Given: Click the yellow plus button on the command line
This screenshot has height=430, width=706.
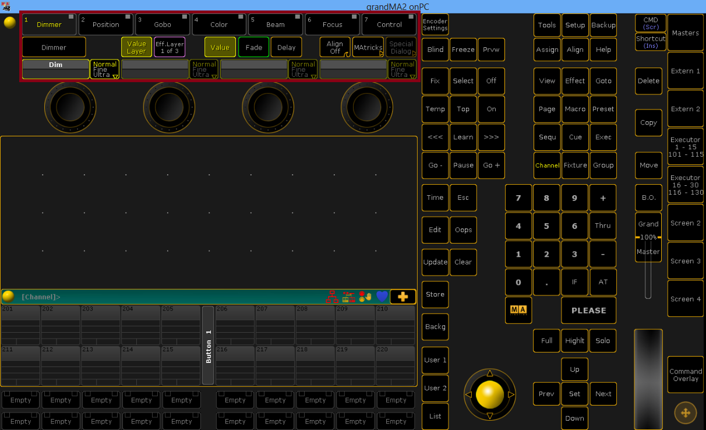Looking at the screenshot, I should tap(403, 297).
